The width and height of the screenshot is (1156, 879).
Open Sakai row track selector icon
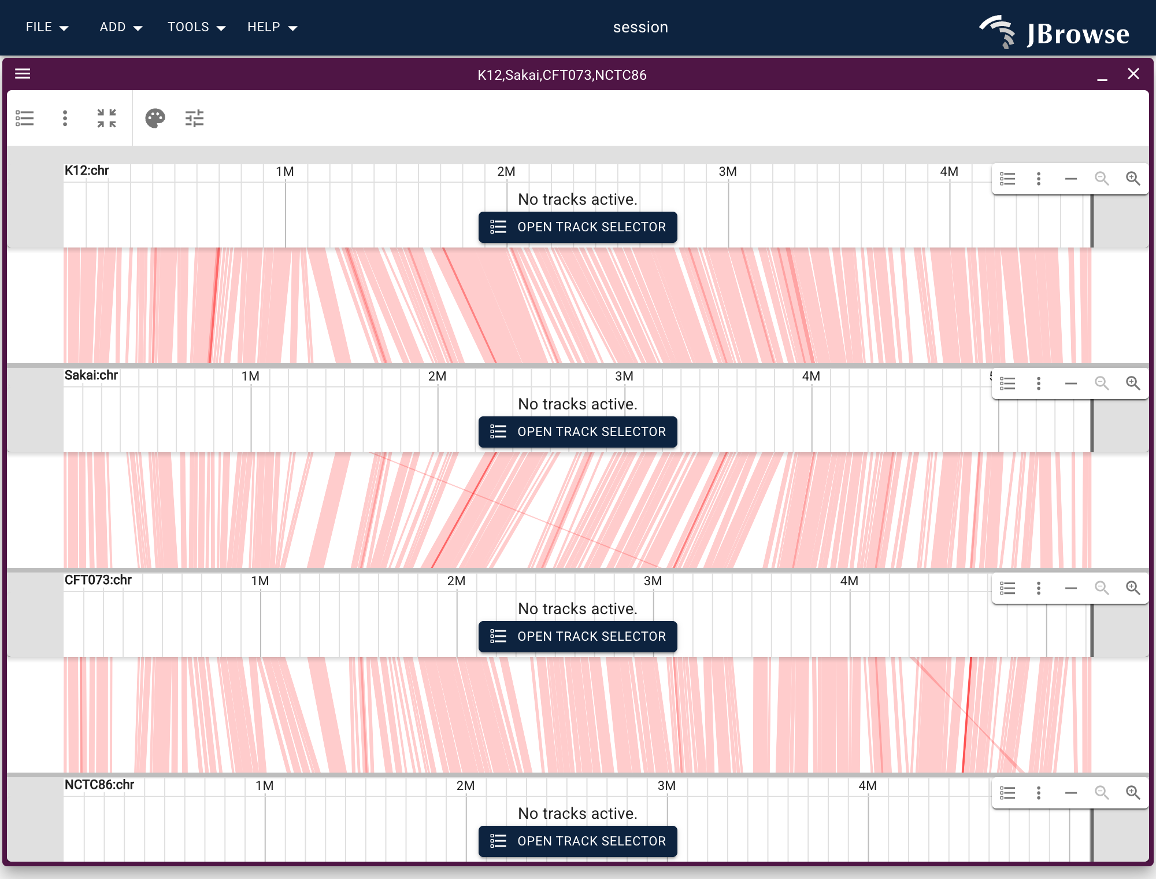click(1007, 383)
